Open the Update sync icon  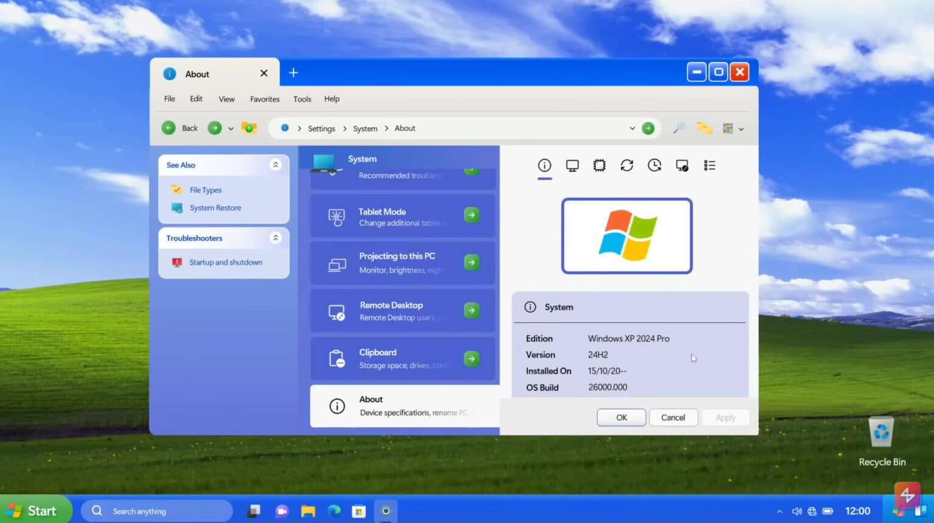click(627, 165)
